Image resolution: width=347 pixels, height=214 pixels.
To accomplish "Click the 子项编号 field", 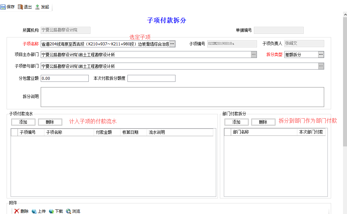I will [232, 44].
